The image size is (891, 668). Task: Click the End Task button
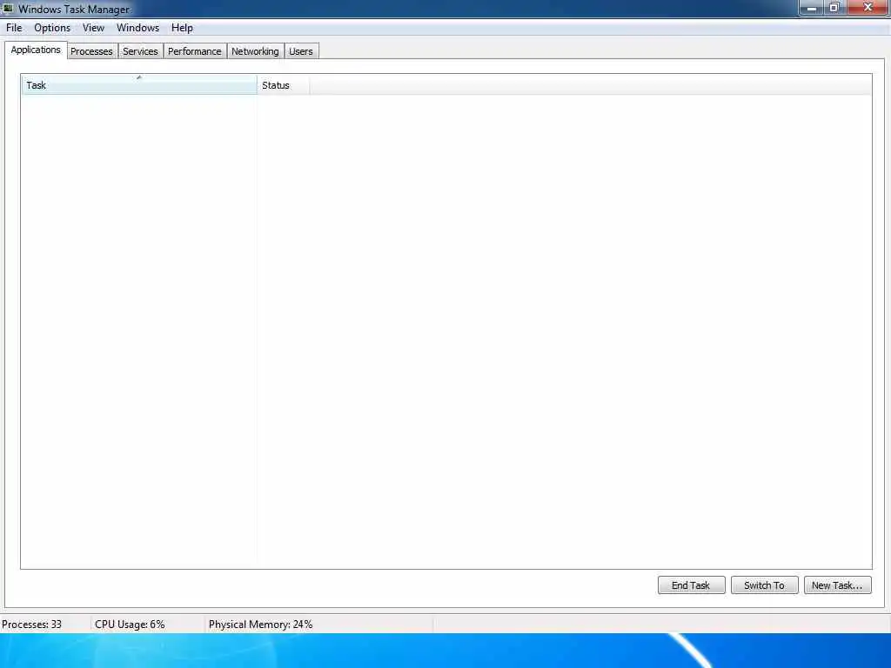pyautogui.click(x=691, y=585)
